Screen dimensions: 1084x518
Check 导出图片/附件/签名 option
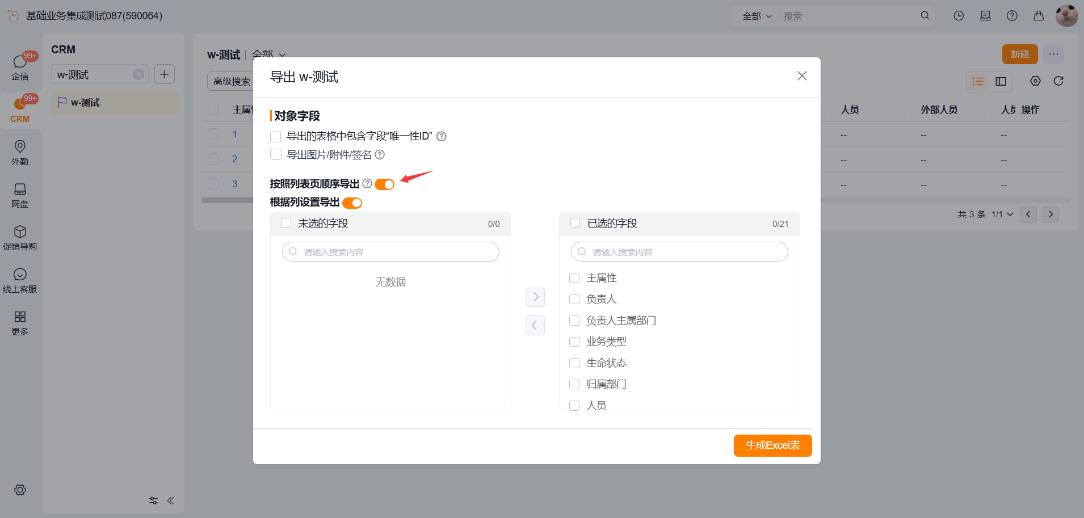(x=276, y=154)
